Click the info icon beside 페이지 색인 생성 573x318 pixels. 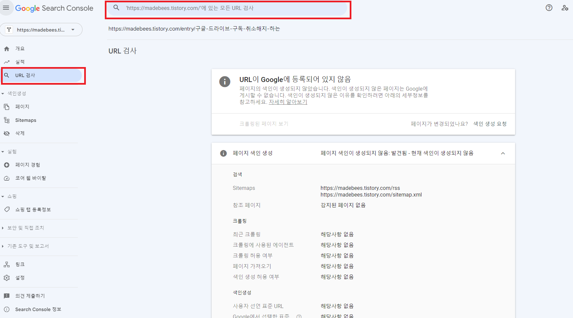(x=223, y=153)
